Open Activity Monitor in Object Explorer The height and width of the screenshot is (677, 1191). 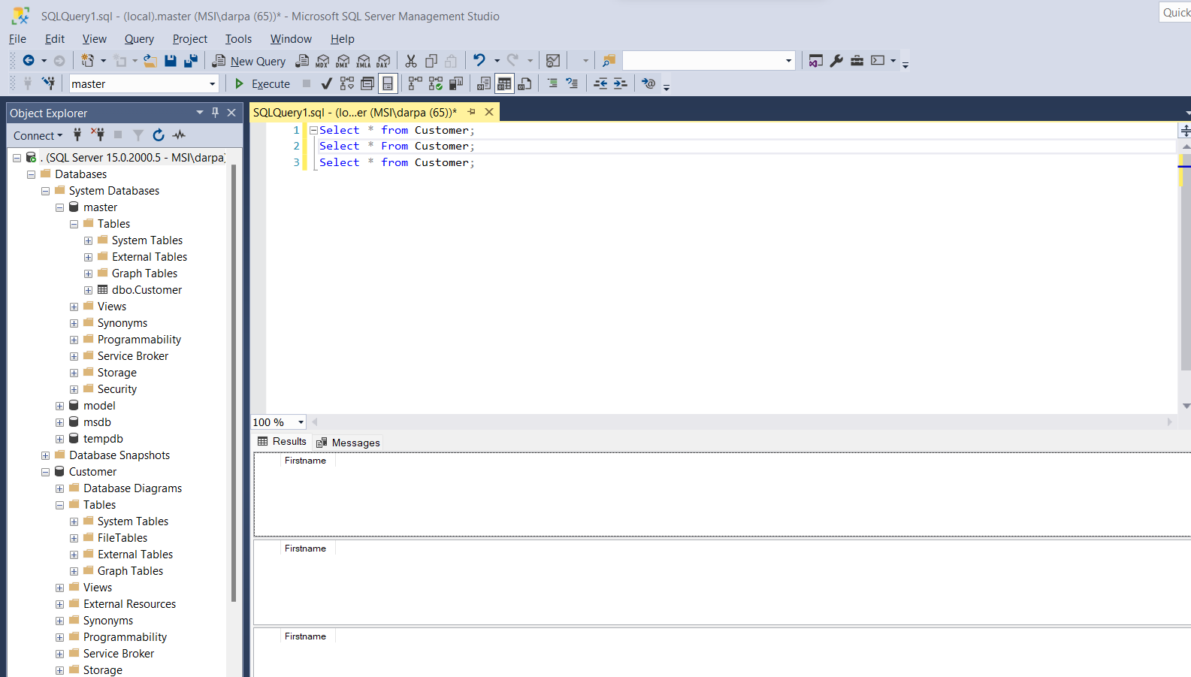point(179,134)
